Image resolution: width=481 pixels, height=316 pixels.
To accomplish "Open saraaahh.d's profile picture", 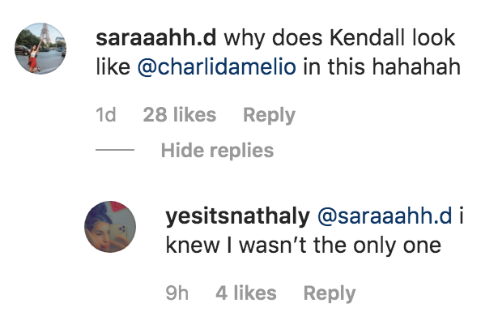I will [x=40, y=49].
